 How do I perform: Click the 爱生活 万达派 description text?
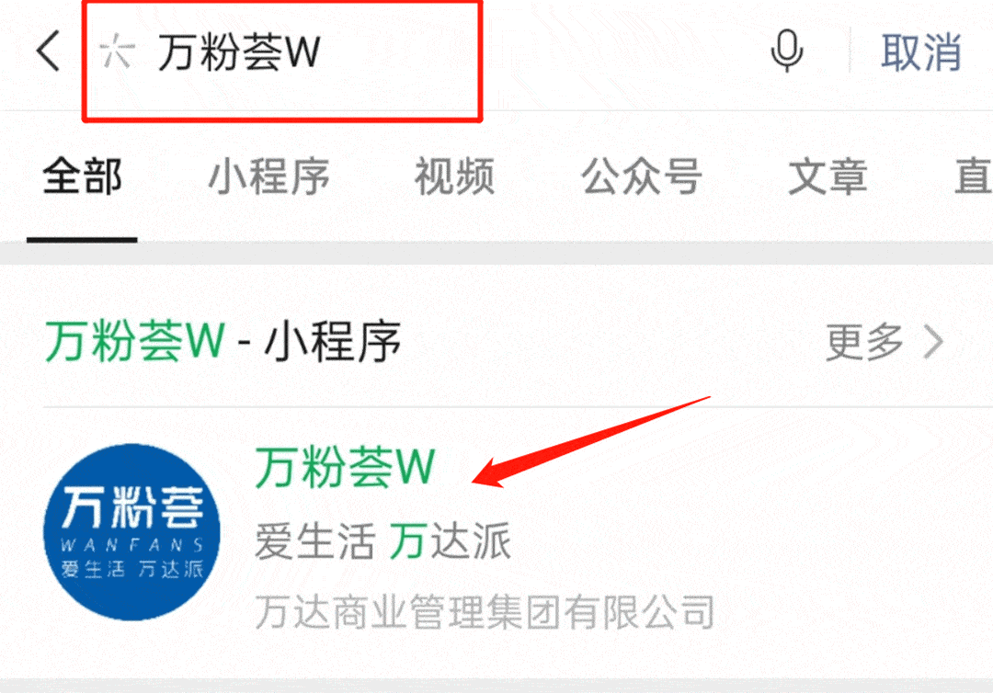[383, 541]
